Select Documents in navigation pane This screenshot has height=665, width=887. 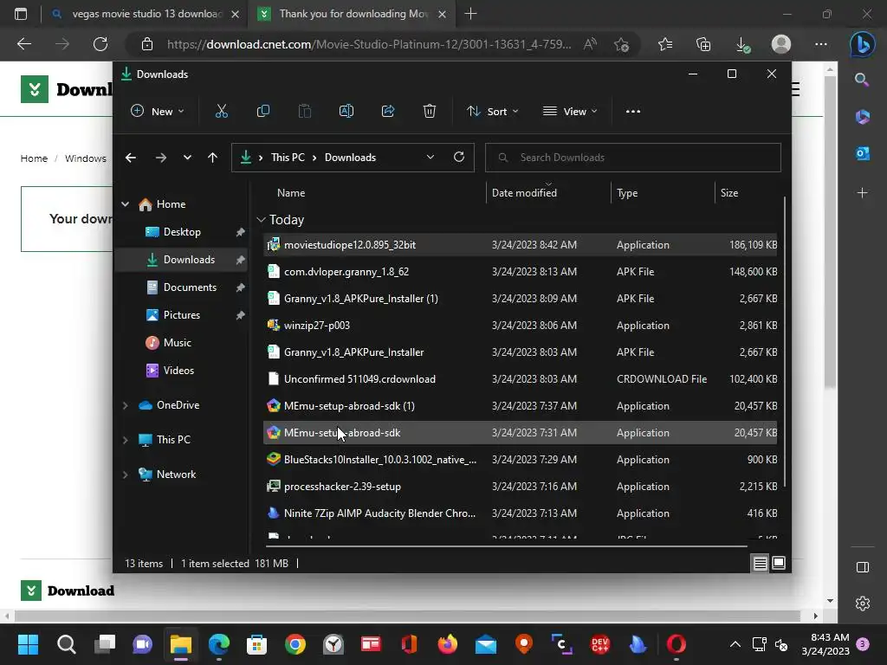point(181,287)
